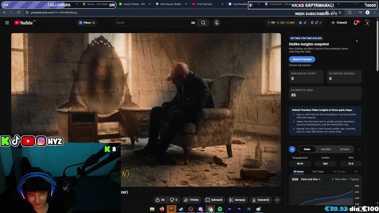Click the Outlier N/A value
The image size is (379, 213).
point(325,164)
